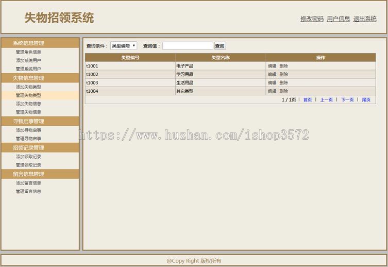
Task: Go to 上一页 previous page
Action: pyautogui.click(x=326, y=99)
